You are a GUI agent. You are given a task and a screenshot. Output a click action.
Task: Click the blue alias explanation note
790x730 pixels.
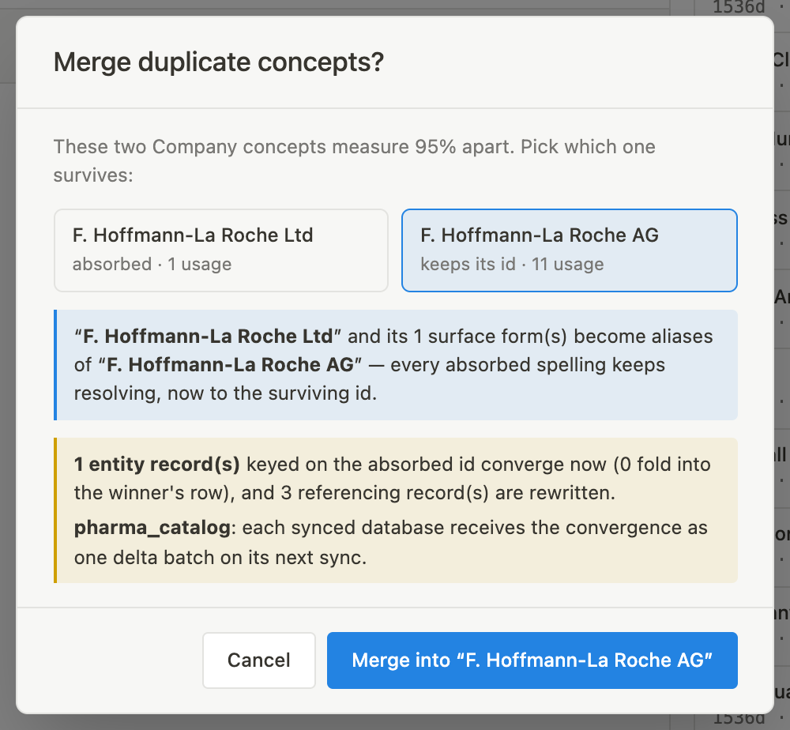click(396, 365)
